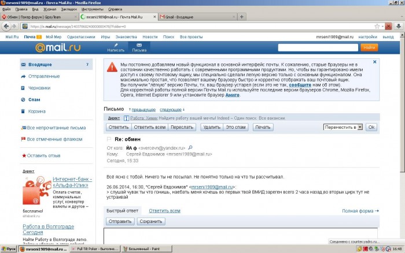The width and height of the screenshot is (405, 253).
Task: Open настройки settings link
Action: point(367,37)
